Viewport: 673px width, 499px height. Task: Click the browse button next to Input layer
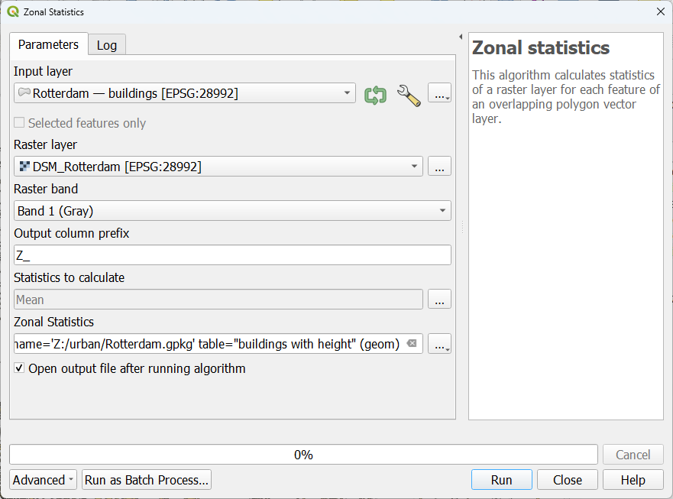tap(439, 94)
